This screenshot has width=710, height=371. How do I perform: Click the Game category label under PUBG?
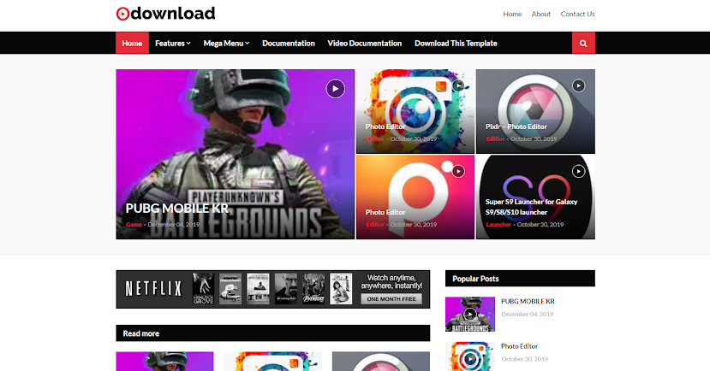pyautogui.click(x=134, y=225)
